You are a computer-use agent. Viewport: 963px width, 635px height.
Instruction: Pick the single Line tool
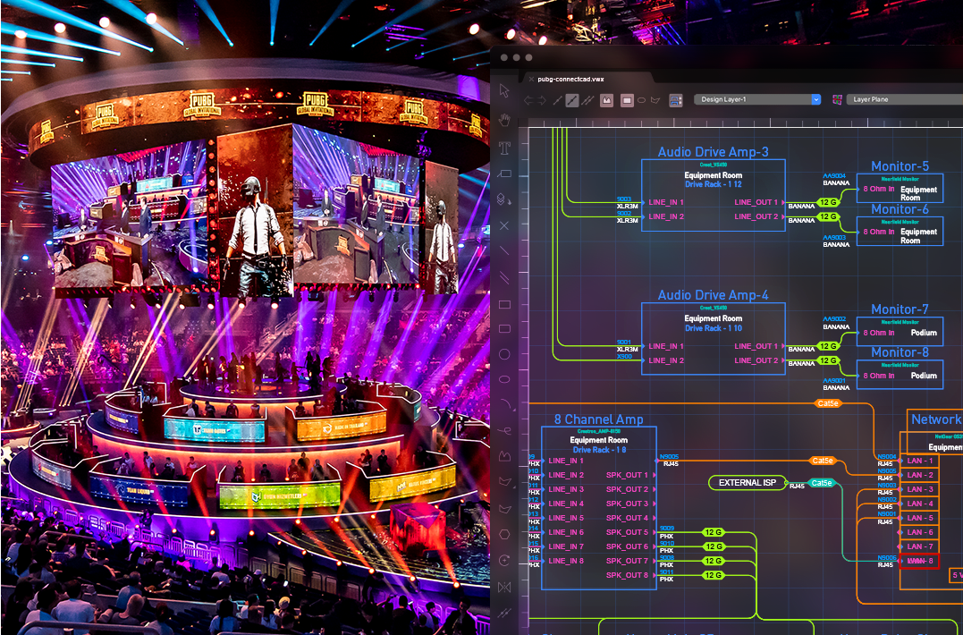(x=504, y=251)
